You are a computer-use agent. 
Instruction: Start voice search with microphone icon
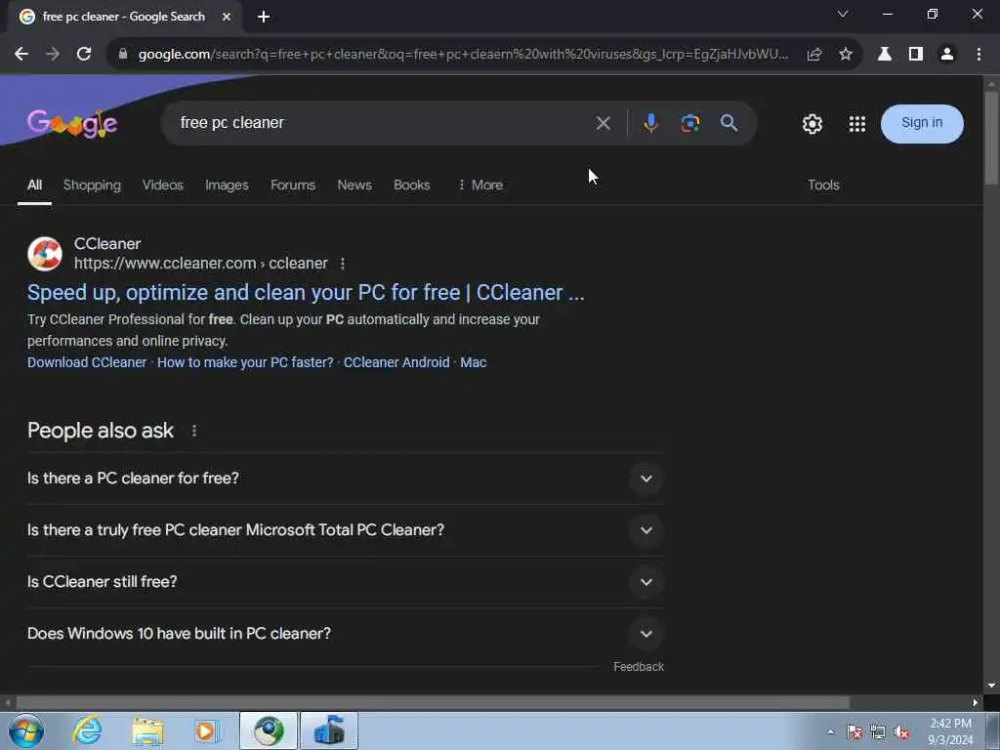(x=650, y=123)
